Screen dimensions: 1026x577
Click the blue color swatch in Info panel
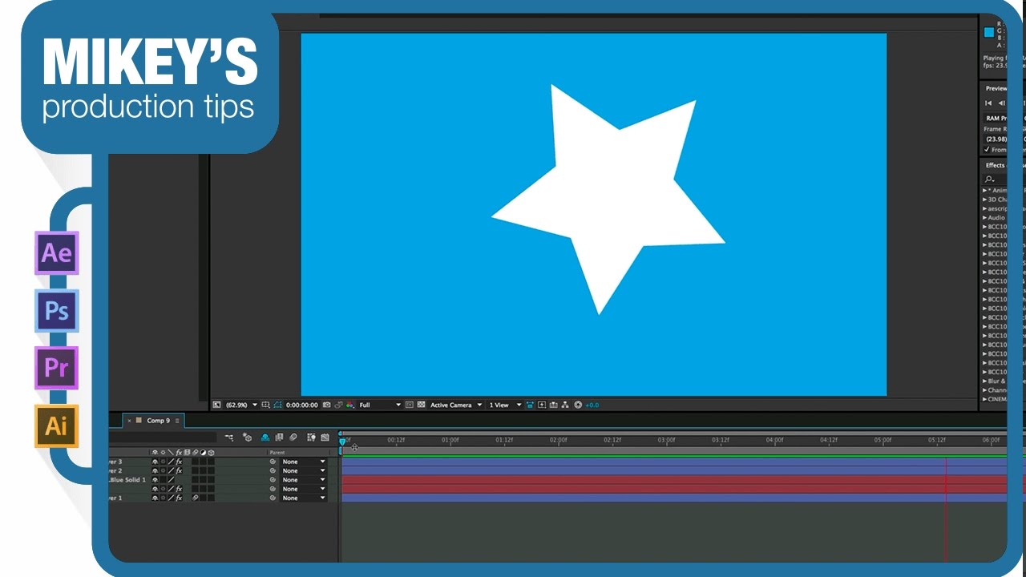tap(988, 33)
